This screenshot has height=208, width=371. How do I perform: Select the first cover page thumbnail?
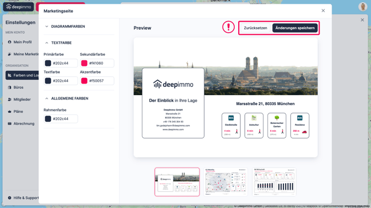click(177, 182)
